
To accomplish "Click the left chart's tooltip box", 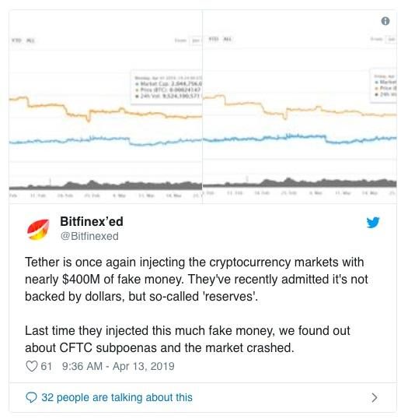I will coord(166,87).
